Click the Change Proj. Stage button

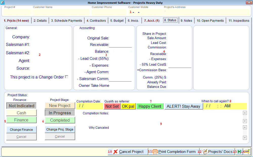(x=60, y=129)
